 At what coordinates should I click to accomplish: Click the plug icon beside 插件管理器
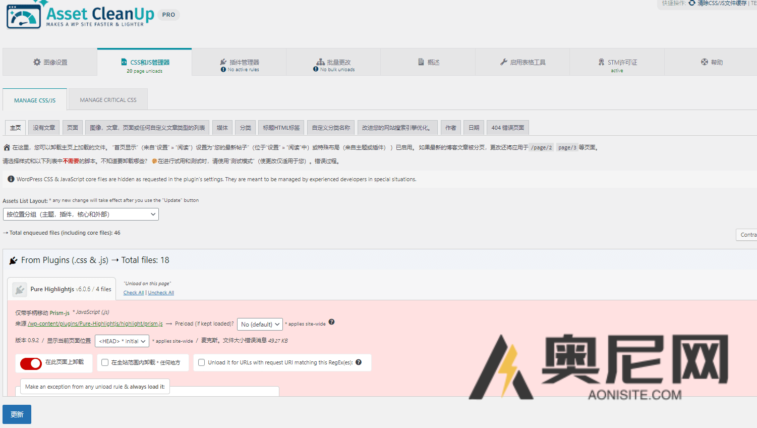[223, 62]
